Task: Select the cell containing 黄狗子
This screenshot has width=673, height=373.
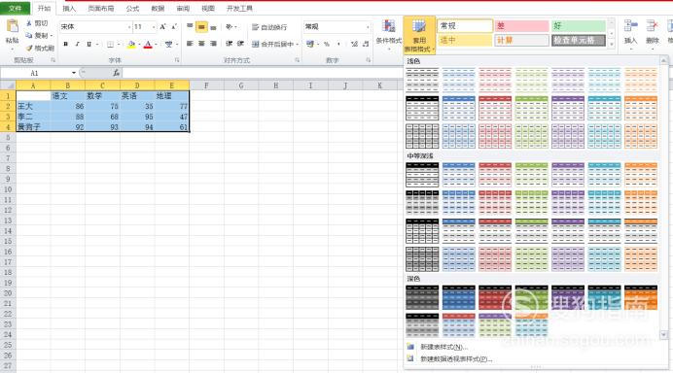Action: (33, 127)
